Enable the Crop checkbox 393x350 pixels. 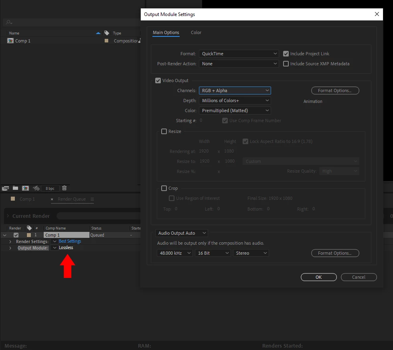point(164,188)
